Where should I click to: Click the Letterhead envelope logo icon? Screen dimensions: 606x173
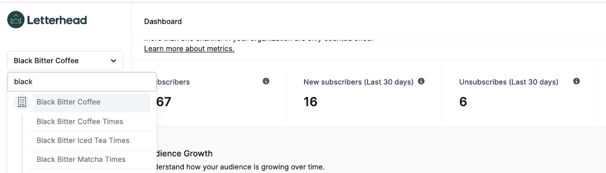coord(16,20)
